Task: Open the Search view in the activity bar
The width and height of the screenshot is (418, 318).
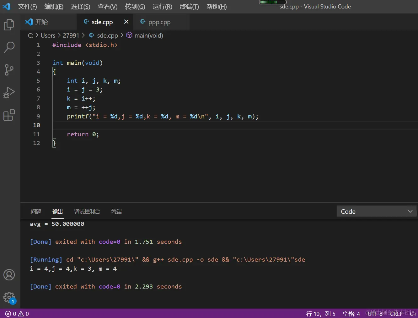Action: 9,47
